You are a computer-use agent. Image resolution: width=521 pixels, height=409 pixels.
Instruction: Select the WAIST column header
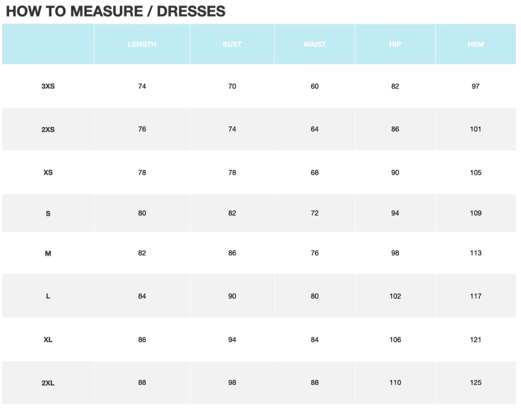314,44
